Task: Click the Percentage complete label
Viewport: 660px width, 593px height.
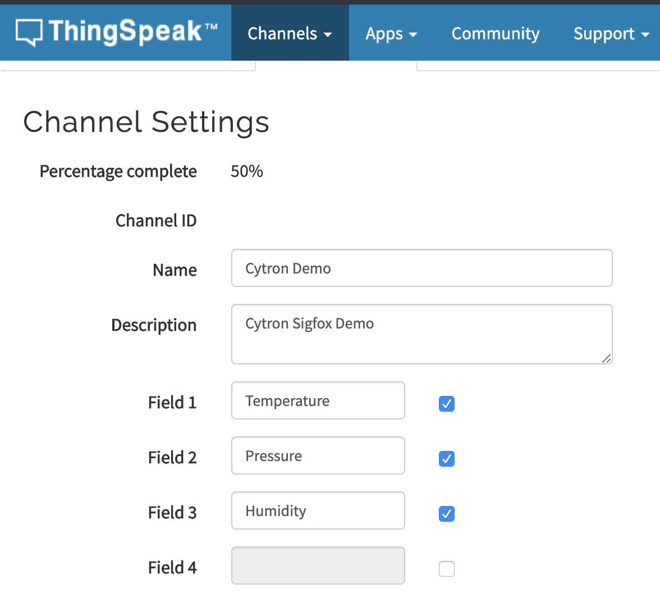Action: point(118,171)
